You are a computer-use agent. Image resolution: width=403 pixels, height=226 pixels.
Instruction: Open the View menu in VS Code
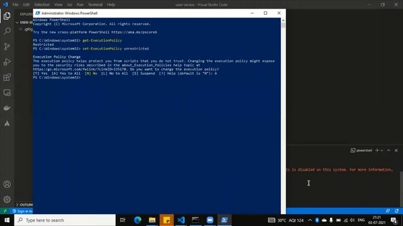point(59,4)
